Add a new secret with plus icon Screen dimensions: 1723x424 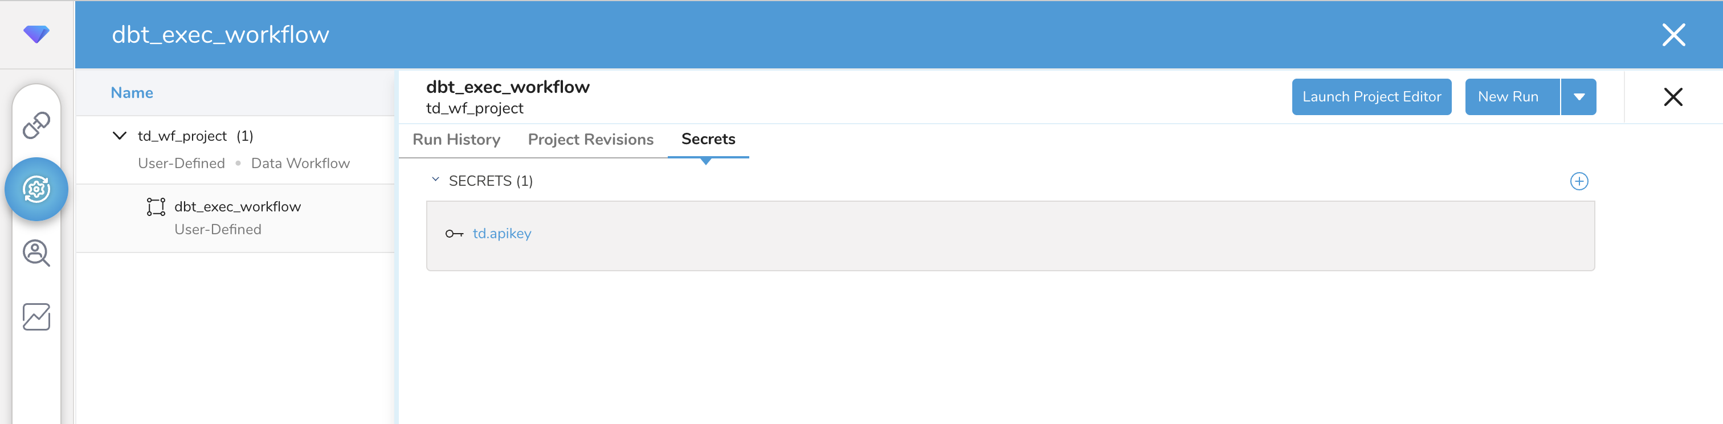[1578, 181]
